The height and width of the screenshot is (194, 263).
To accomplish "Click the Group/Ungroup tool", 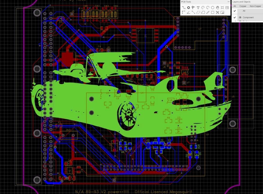I will point(217,12).
